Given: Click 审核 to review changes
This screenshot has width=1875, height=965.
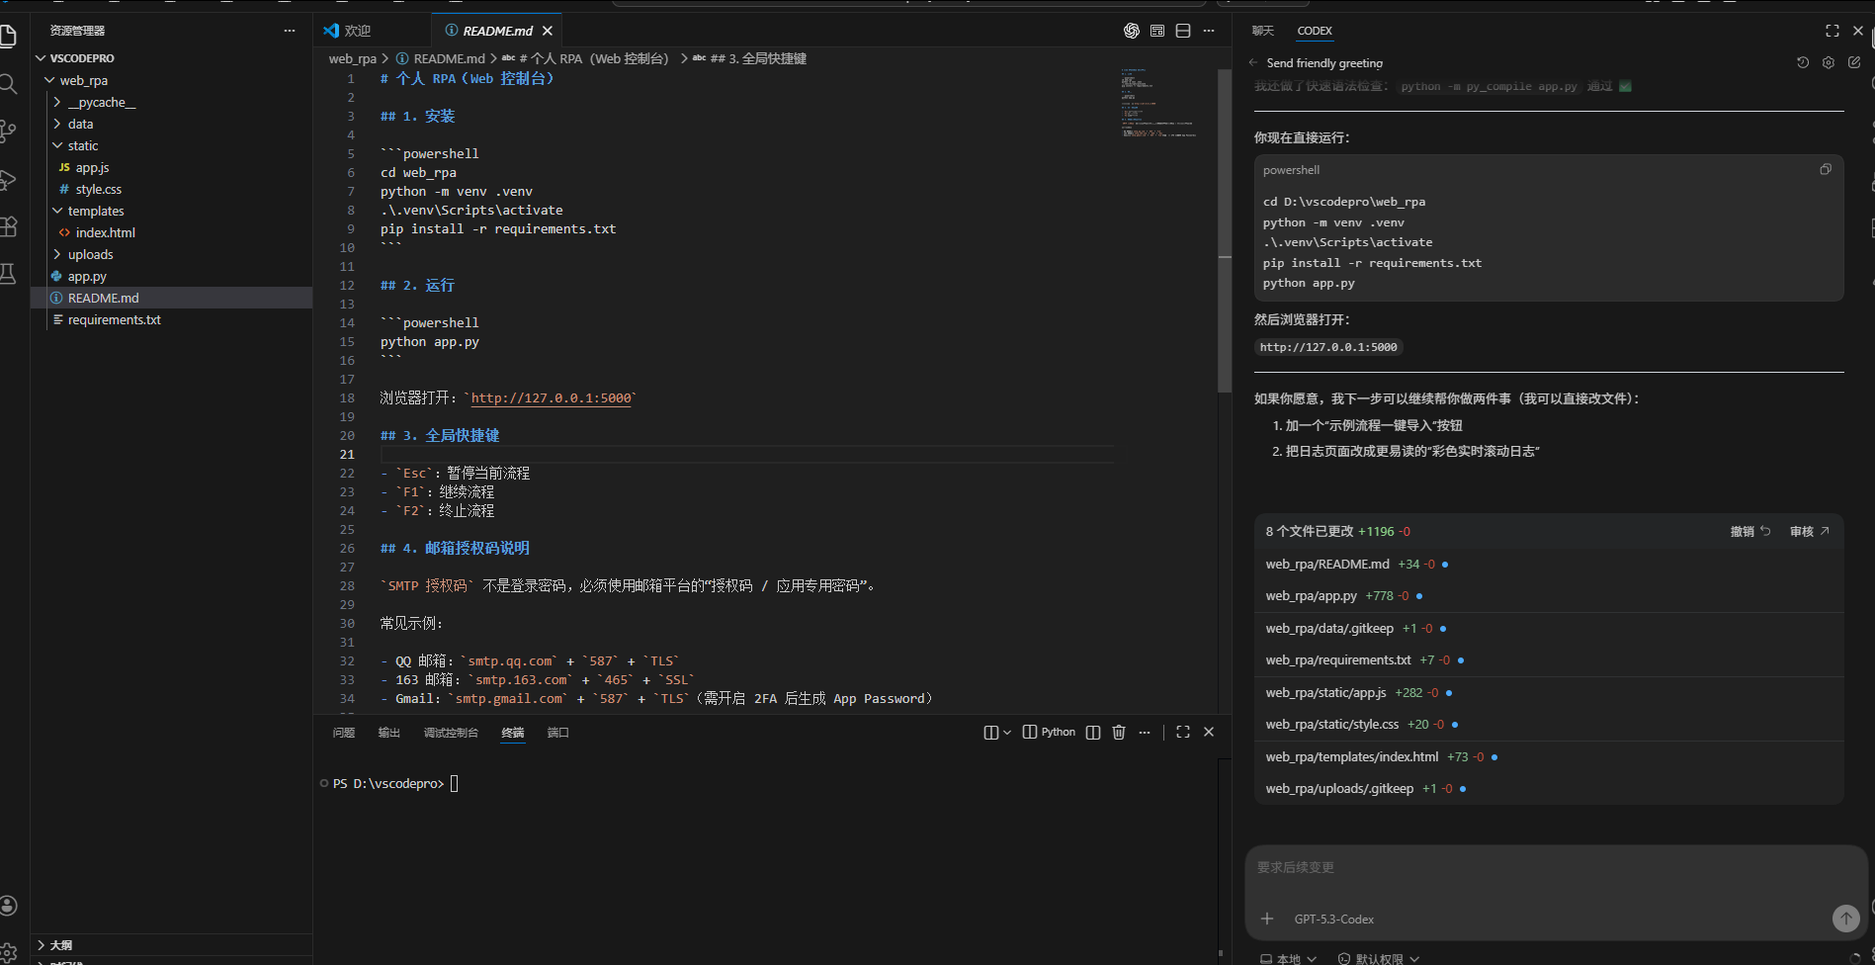Looking at the screenshot, I should point(1810,531).
